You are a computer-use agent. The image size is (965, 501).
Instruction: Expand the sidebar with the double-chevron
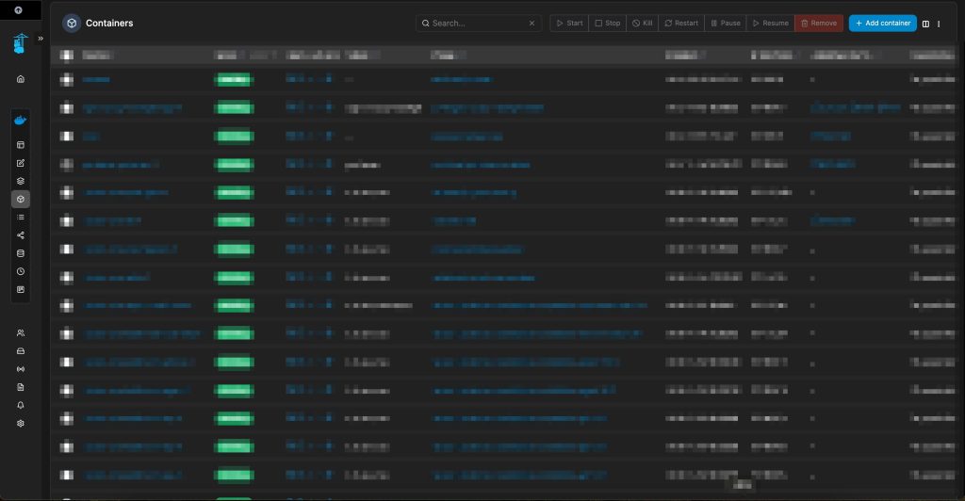coord(41,39)
